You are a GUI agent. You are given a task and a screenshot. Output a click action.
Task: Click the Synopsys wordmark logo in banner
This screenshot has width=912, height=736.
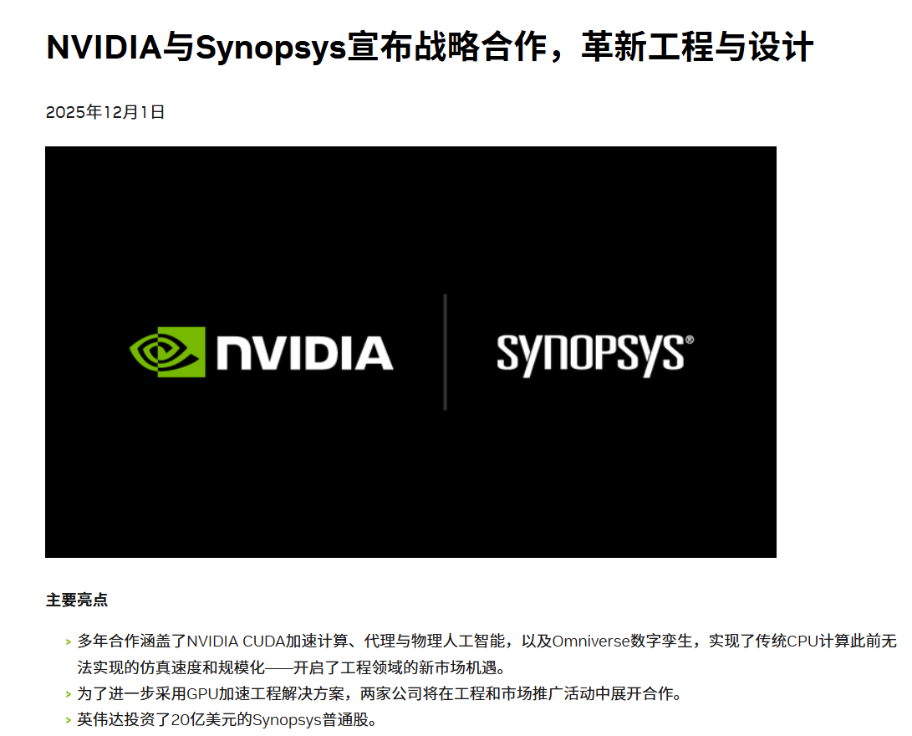click(x=590, y=355)
